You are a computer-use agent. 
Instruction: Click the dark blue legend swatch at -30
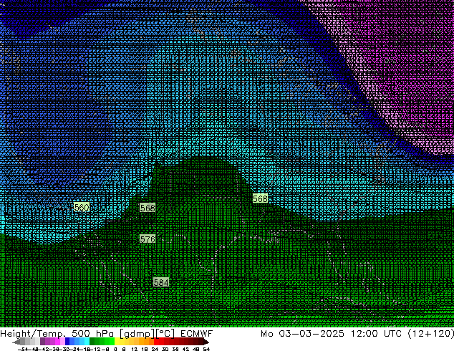pyautogui.click(x=67, y=341)
